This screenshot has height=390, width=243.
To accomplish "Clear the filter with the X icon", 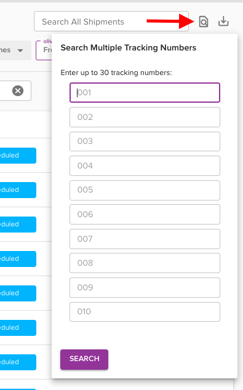I will tap(18, 91).
